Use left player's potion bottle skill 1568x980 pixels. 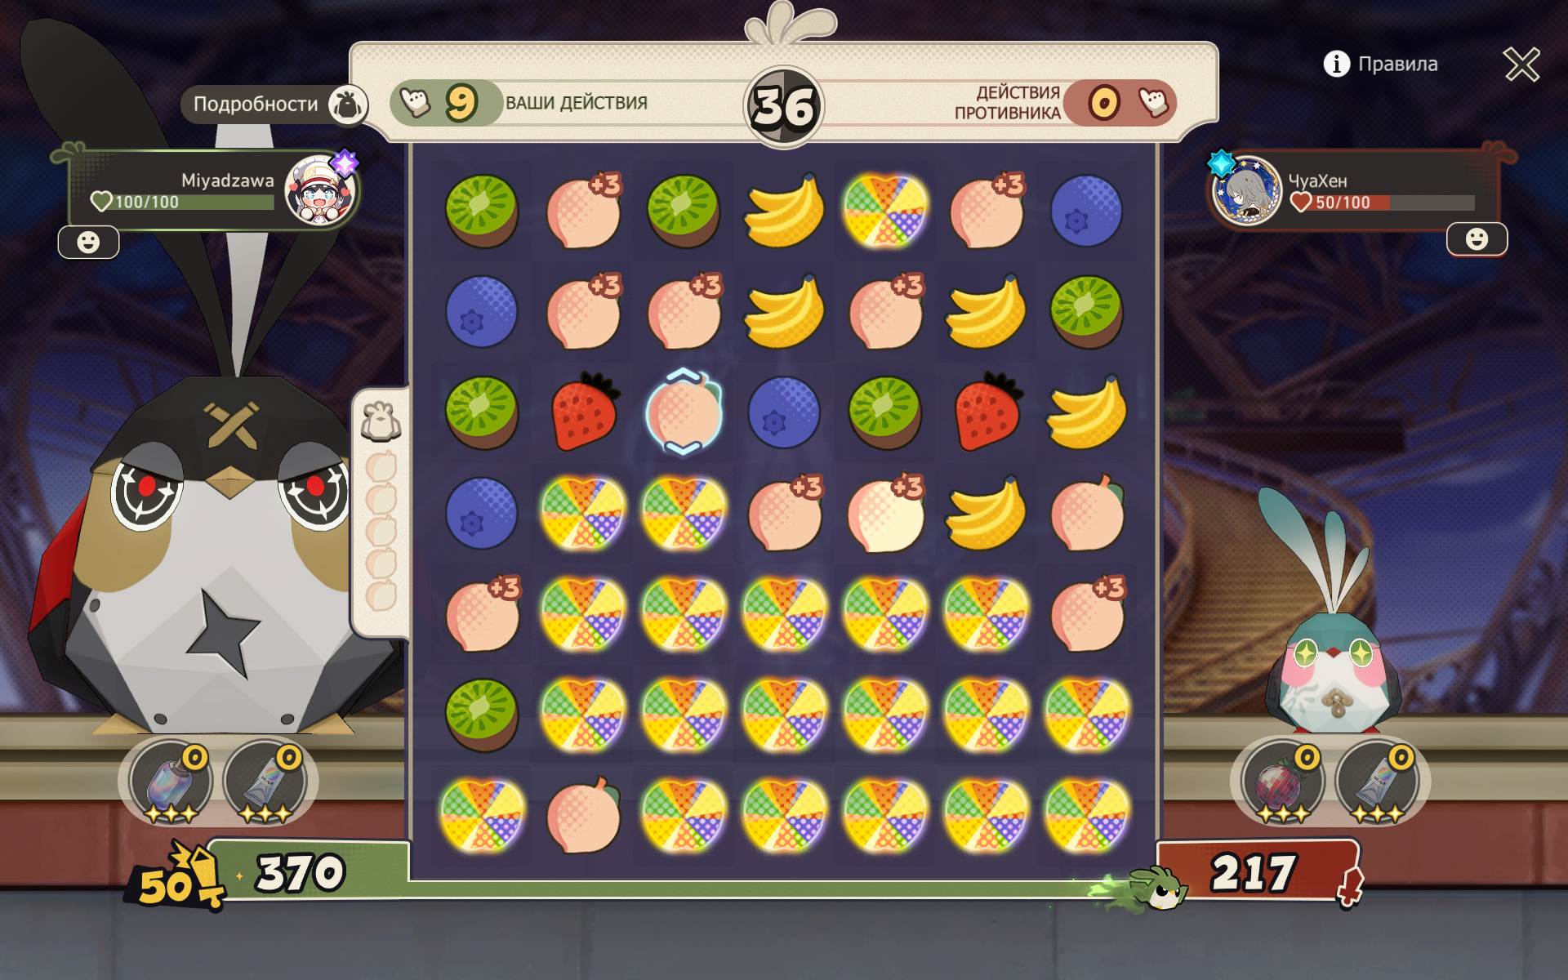click(x=170, y=782)
